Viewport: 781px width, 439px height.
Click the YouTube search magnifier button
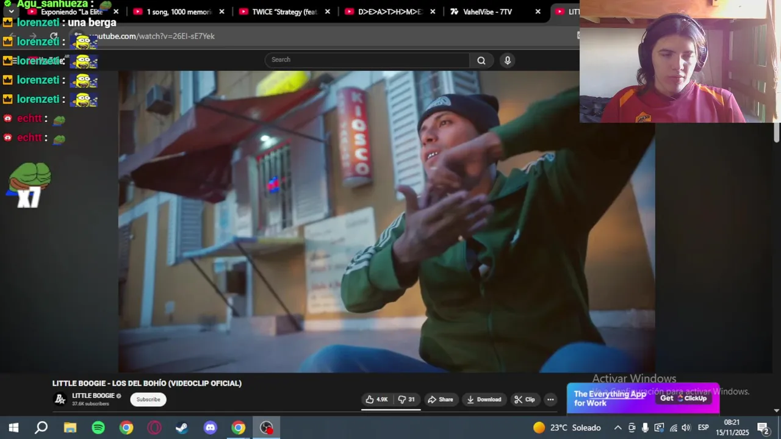tap(481, 60)
